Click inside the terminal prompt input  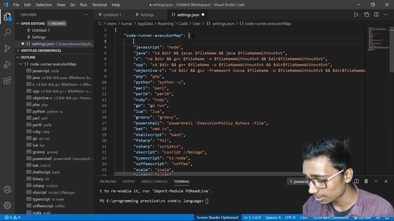207,201
